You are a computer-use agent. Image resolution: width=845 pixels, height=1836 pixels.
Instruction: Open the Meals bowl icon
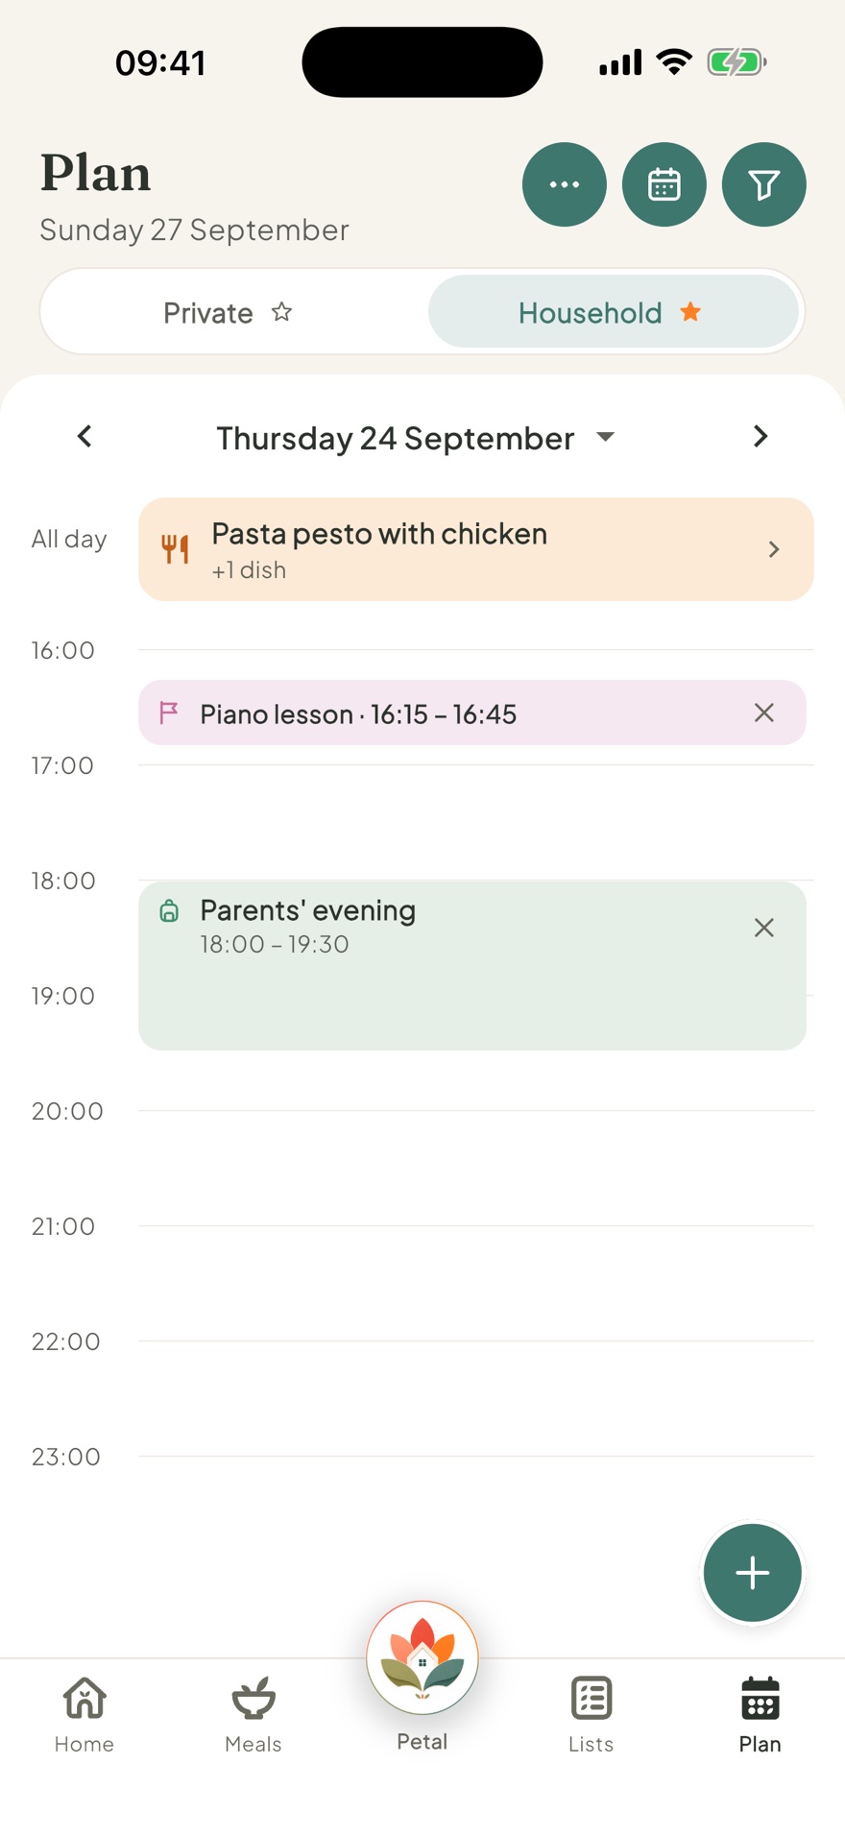[253, 1698]
